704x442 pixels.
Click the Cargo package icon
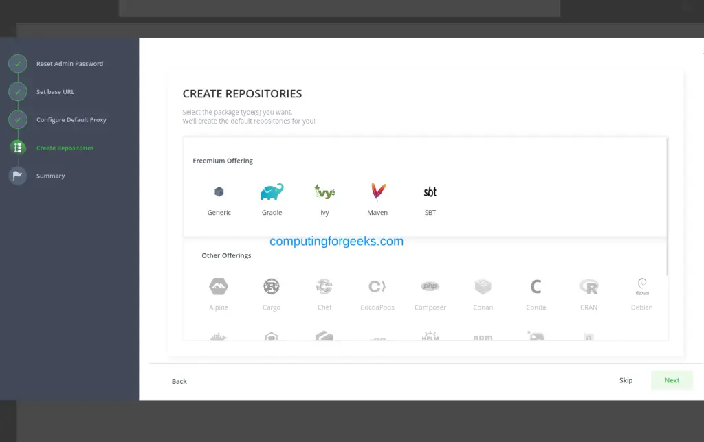(272, 286)
